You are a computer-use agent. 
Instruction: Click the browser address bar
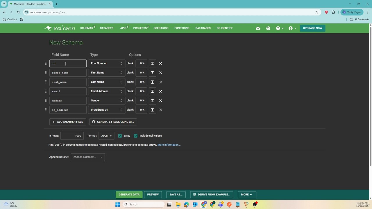171,12
